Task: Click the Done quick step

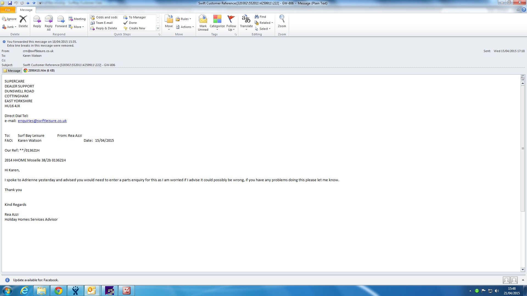Action: pyautogui.click(x=133, y=23)
